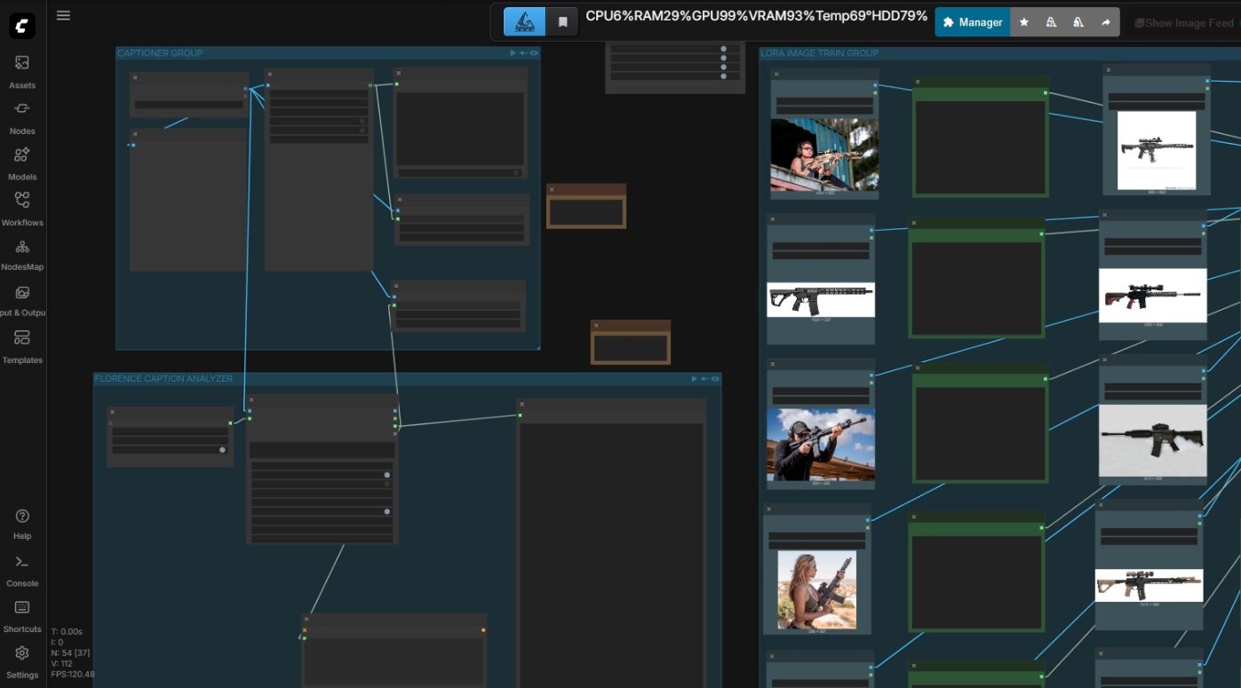Open the Manager button
1241x688 pixels.
973,22
